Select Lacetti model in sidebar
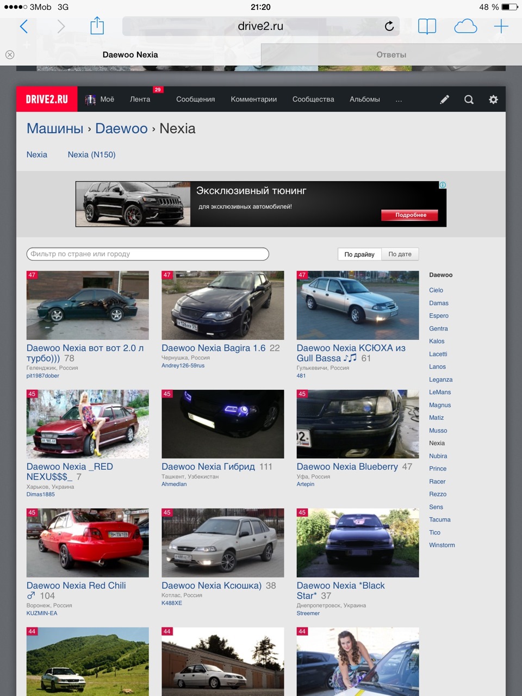 pyautogui.click(x=438, y=354)
